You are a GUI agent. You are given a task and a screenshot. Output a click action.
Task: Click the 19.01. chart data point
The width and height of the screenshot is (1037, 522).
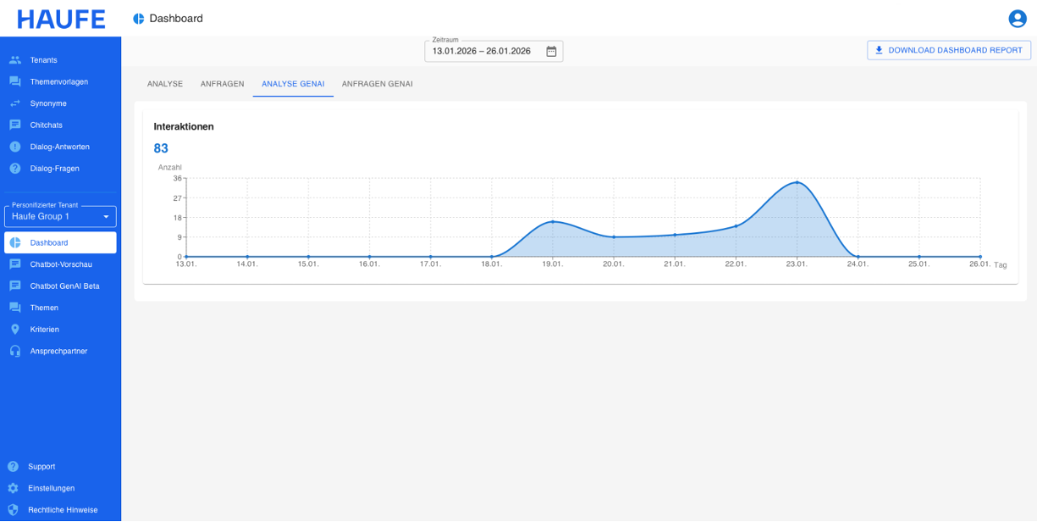point(552,222)
